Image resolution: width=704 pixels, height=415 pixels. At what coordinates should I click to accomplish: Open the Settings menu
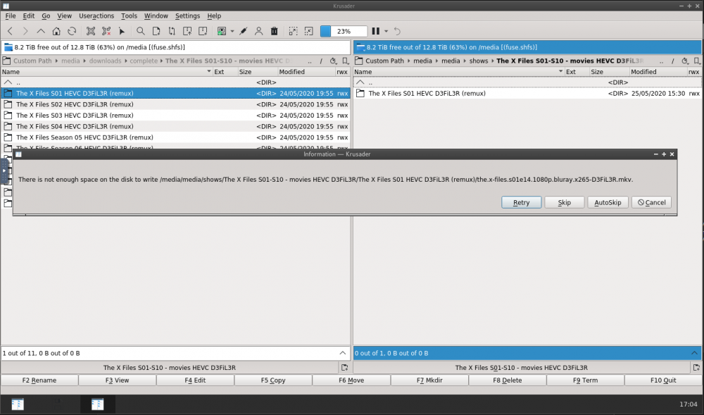click(187, 16)
